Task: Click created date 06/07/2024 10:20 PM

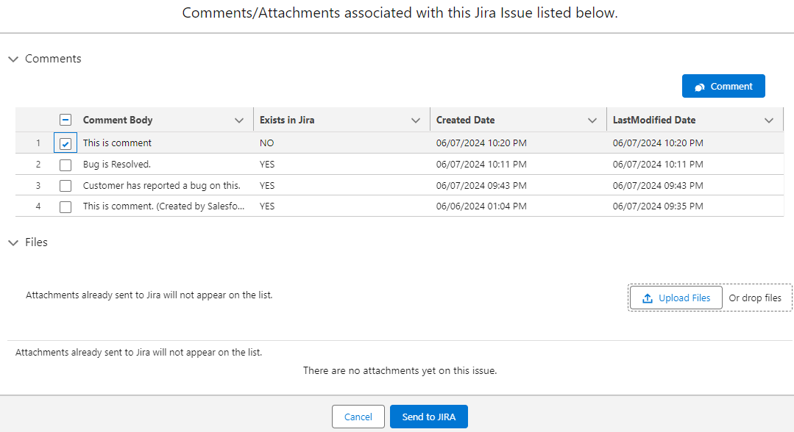Action: tap(481, 143)
